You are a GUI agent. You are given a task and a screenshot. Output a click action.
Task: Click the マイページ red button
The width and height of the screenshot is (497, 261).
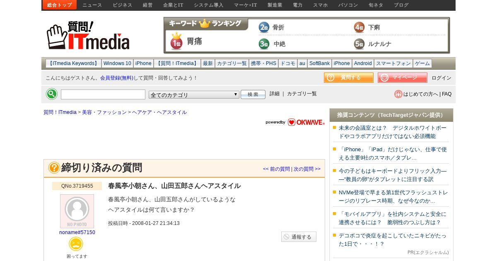pos(403,77)
